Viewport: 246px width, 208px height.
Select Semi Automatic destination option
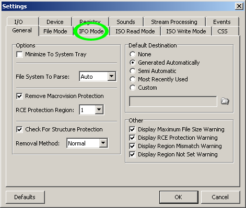coord(133,71)
